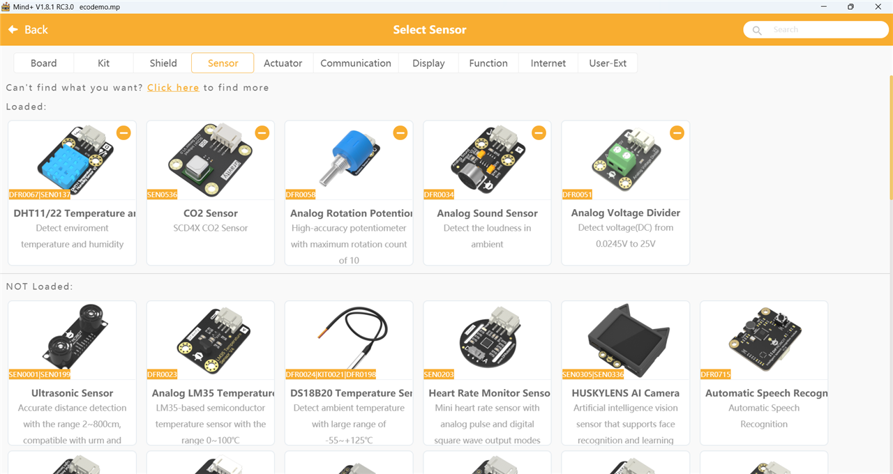Click "Automatic Speech Recogn" title

pos(766,393)
